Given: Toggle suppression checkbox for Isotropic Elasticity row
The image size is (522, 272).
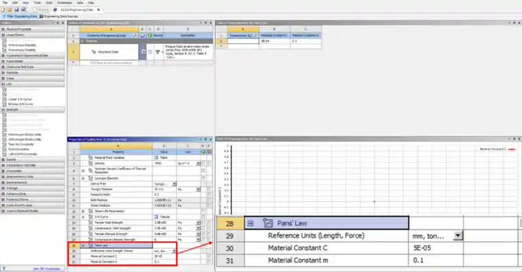Looking at the screenshot, I should click(x=203, y=178).
